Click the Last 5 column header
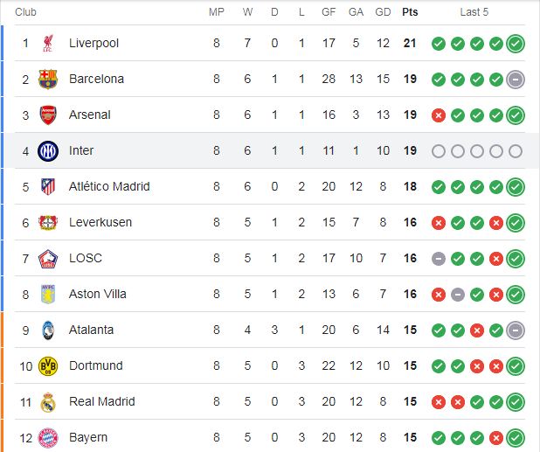The width and height of the screenshot is (540, 452). 474,12
